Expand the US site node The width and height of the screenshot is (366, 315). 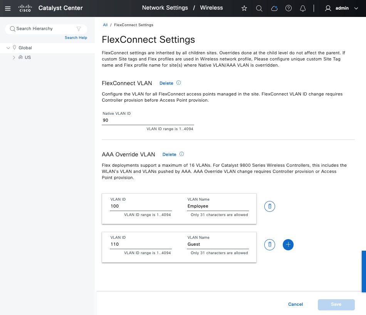click(x=14, y=57)
